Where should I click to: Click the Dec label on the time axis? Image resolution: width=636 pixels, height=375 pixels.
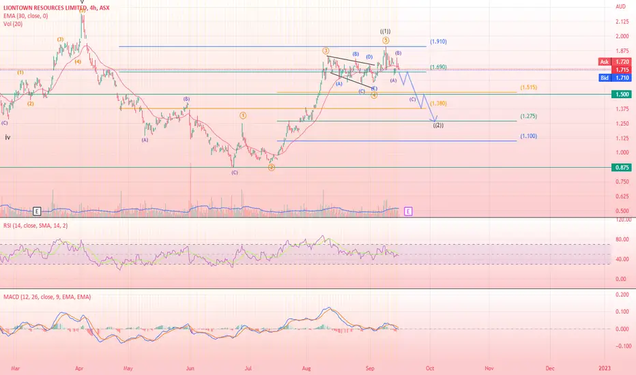(x=550, y=368)
